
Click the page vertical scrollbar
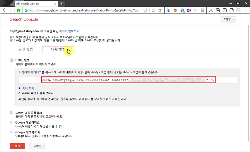[x=249, y=83]
